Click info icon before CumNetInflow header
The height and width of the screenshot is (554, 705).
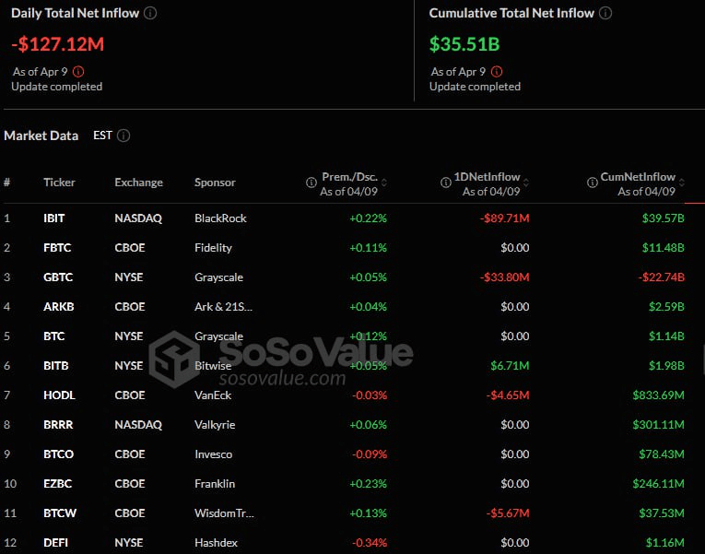coord(592,183)
